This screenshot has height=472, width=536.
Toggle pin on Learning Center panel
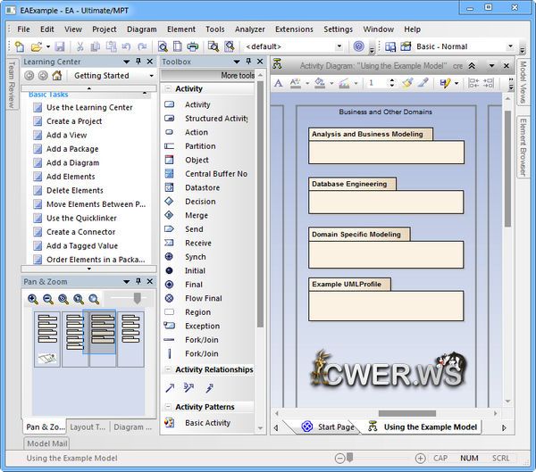point(138,61)
